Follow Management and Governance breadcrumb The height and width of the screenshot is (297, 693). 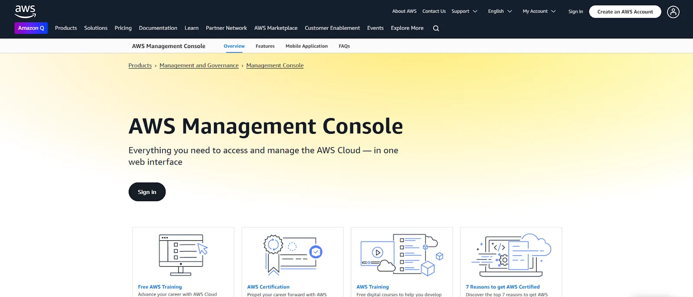199,65
